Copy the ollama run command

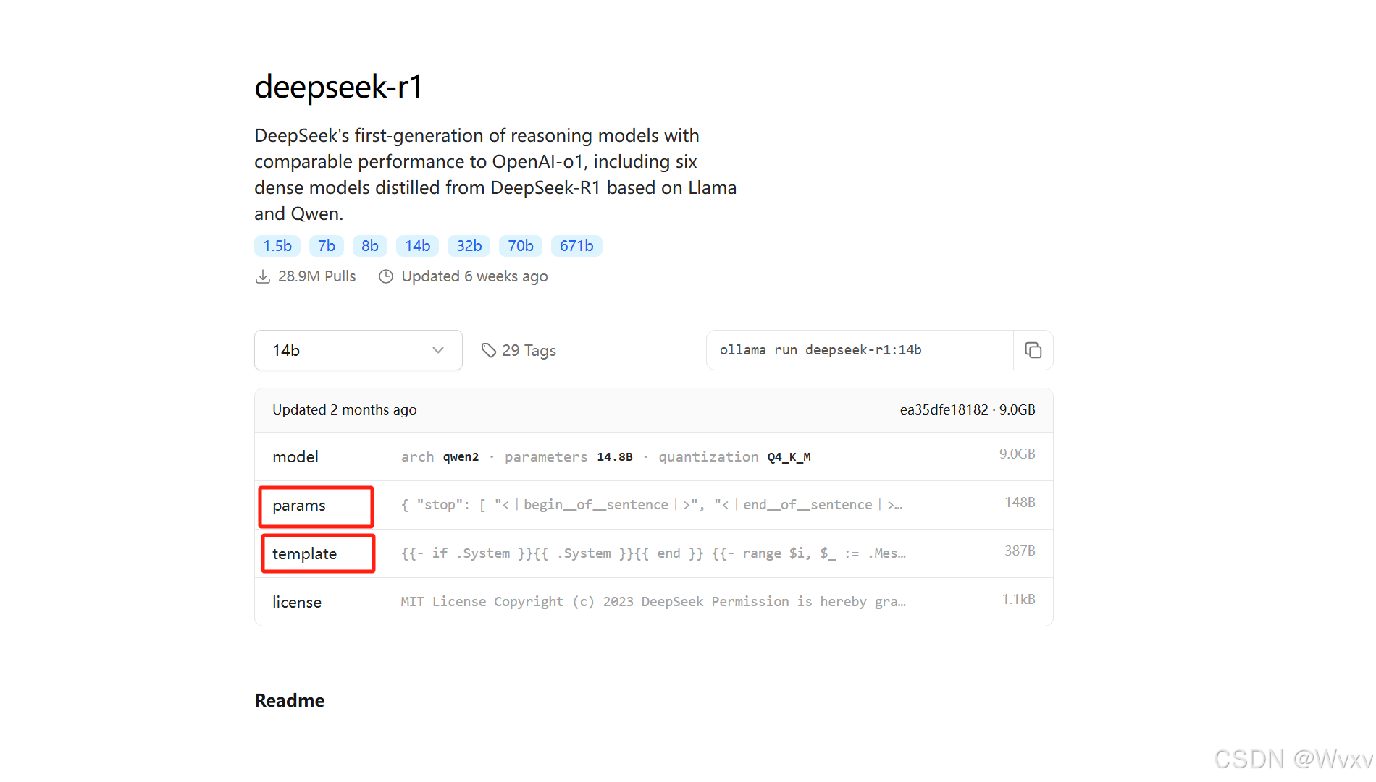[x=1033, y=350]
